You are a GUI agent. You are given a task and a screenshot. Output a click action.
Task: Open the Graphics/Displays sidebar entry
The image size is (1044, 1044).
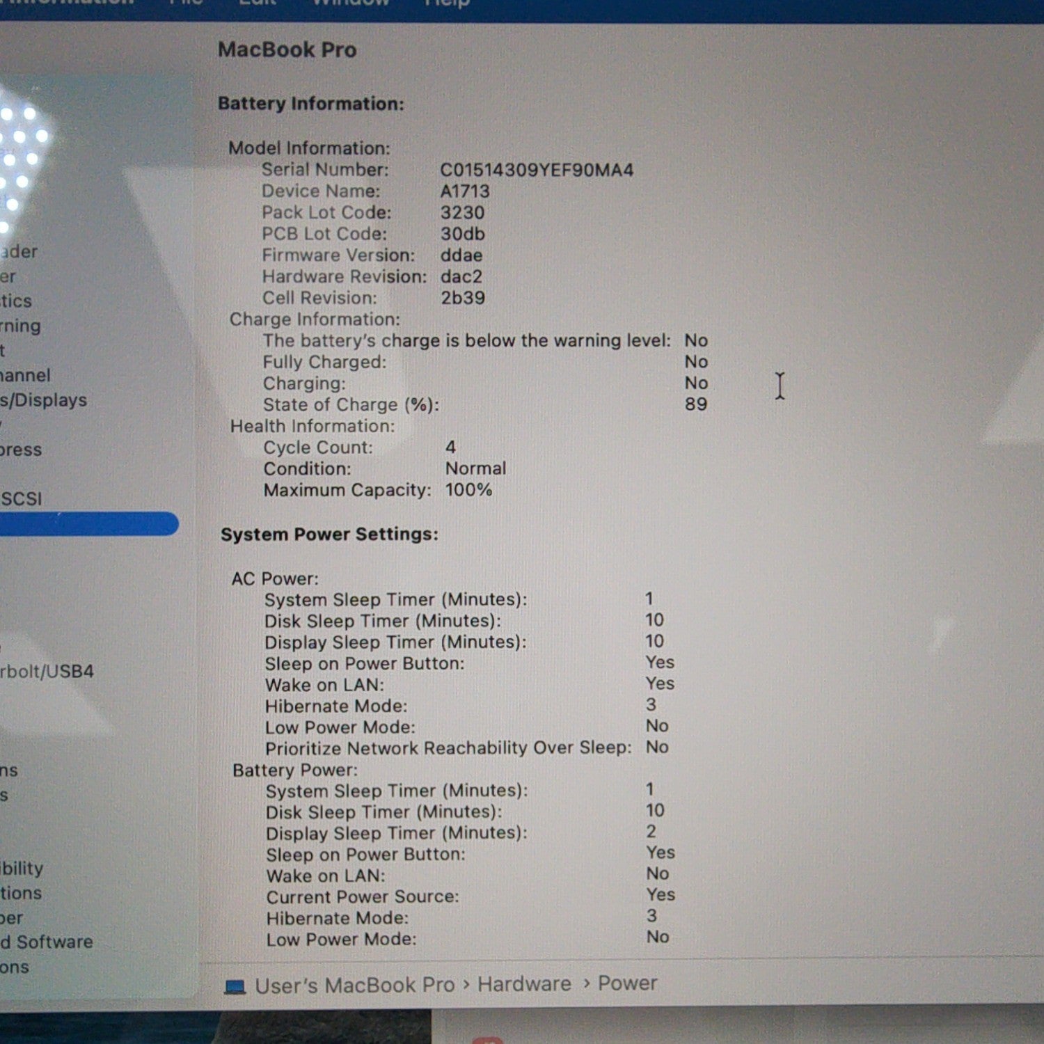[x=43, y=400]
